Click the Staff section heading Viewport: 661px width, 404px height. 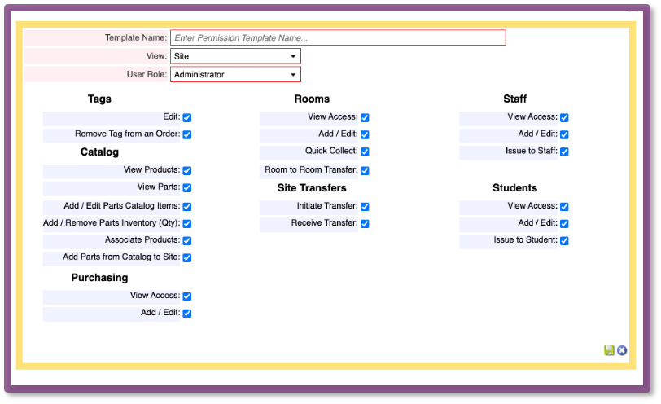514,99
